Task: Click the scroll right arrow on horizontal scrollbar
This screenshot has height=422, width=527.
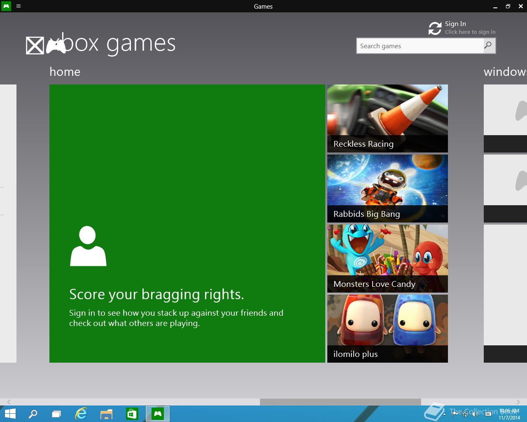Action: coord(518,402)
